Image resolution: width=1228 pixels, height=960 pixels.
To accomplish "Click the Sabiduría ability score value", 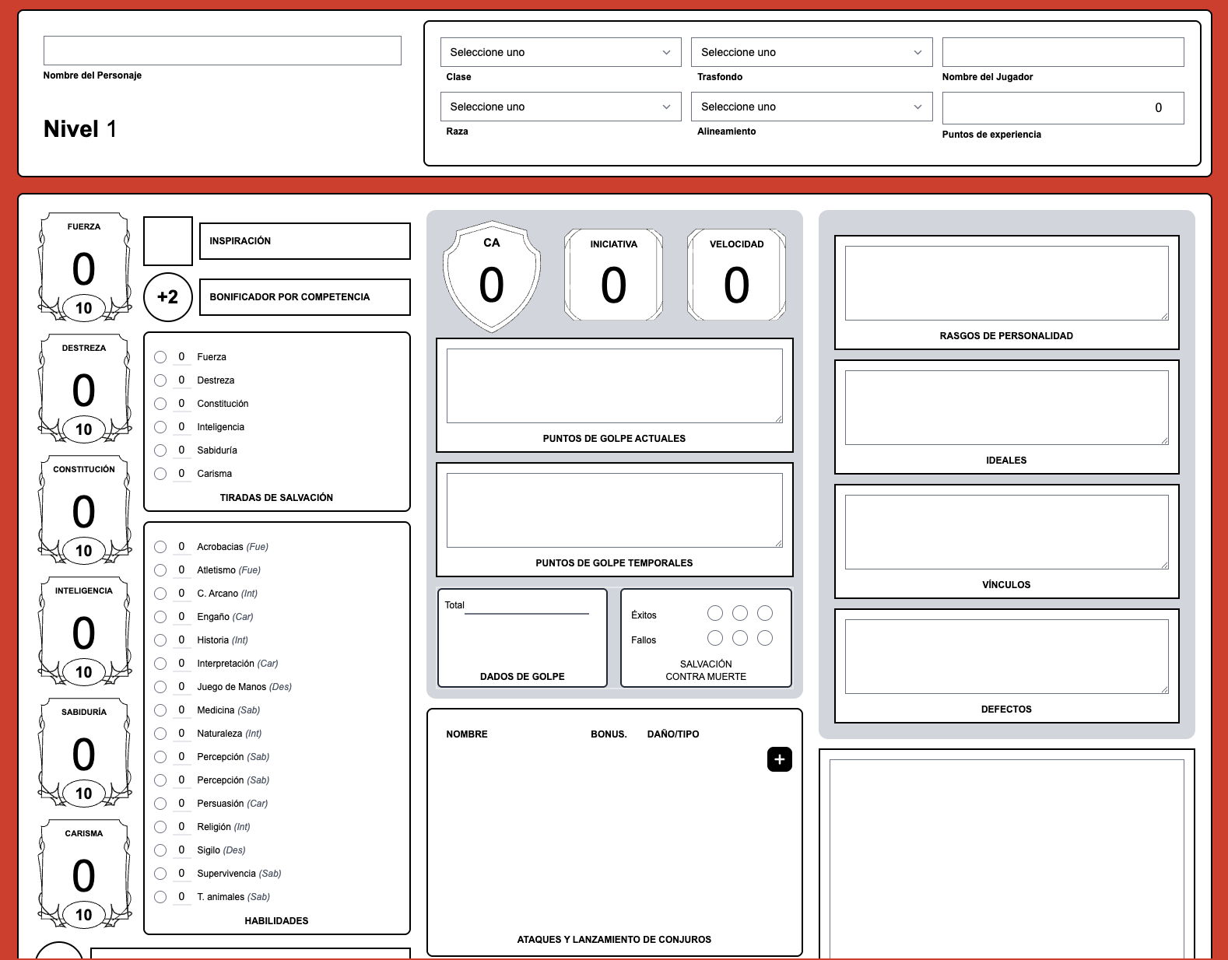I will [84, 755].
